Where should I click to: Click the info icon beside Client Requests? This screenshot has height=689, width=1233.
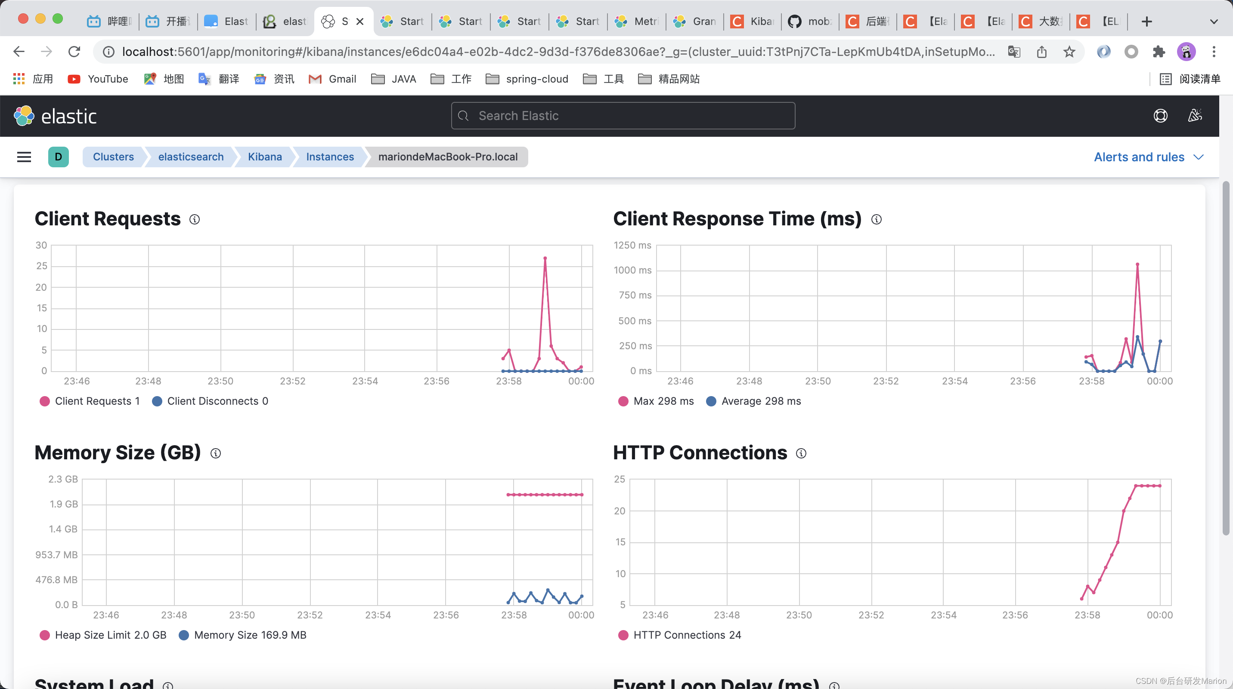tap(194, 219)
